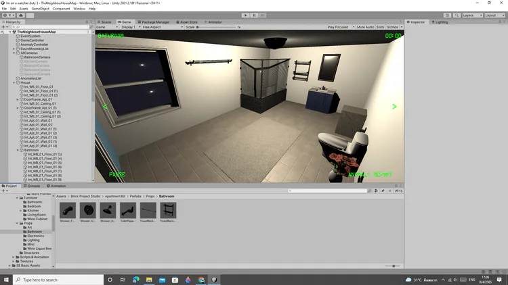Click the search by type icon
The image size is (508, 285).
point(376,190)
